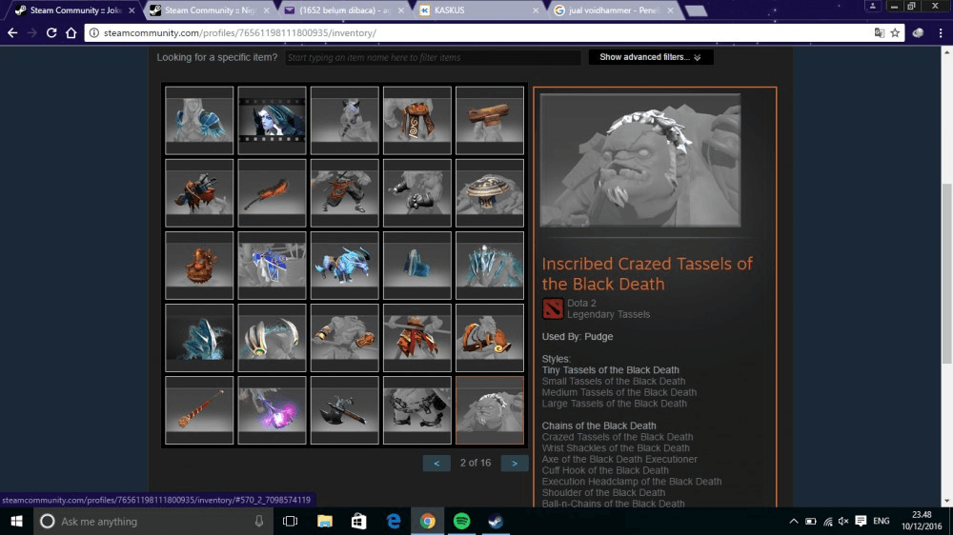Open Microsoft Edge from the taskbar
This screenshot has width=953, height=535.
point(394,521)
